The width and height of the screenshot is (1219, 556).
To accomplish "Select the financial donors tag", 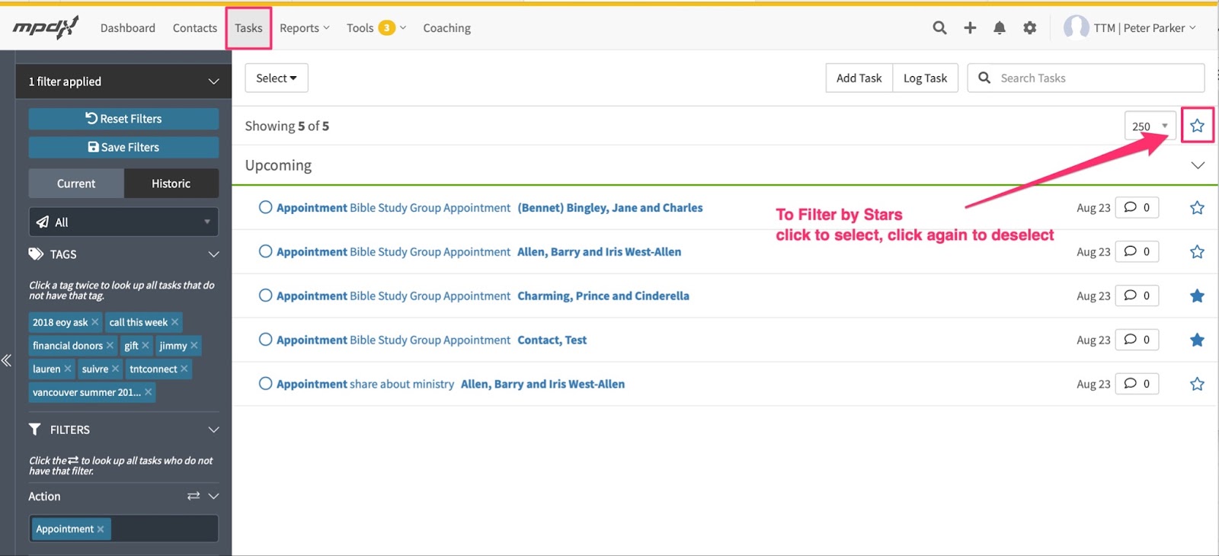I will [x=67, y=346].
